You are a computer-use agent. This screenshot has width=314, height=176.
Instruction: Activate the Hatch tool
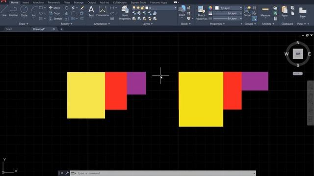[x=41, y=19]
